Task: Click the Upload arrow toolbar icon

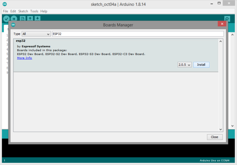Action: pos(14,19)
